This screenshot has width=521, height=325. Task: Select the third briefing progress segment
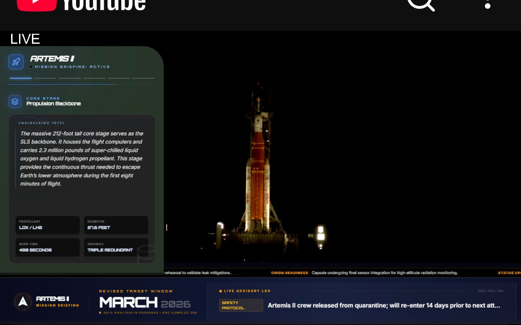pos(70,78)
